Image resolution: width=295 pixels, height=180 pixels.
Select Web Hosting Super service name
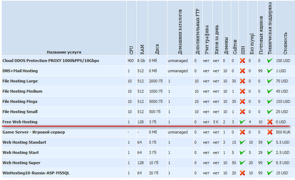click(21, 163)
